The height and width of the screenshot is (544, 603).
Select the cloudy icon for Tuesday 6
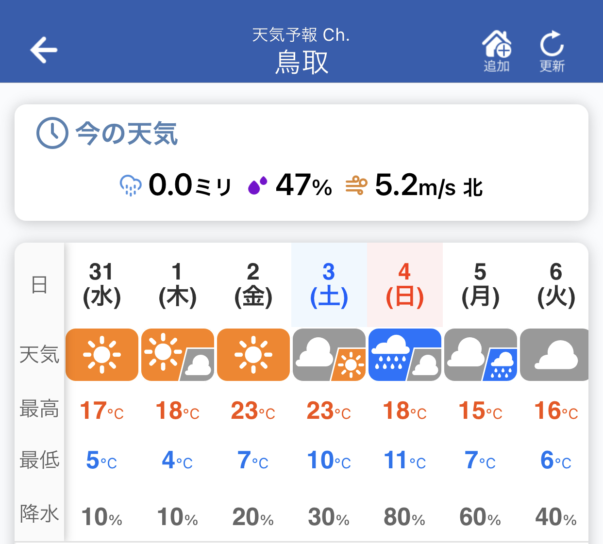554,355
